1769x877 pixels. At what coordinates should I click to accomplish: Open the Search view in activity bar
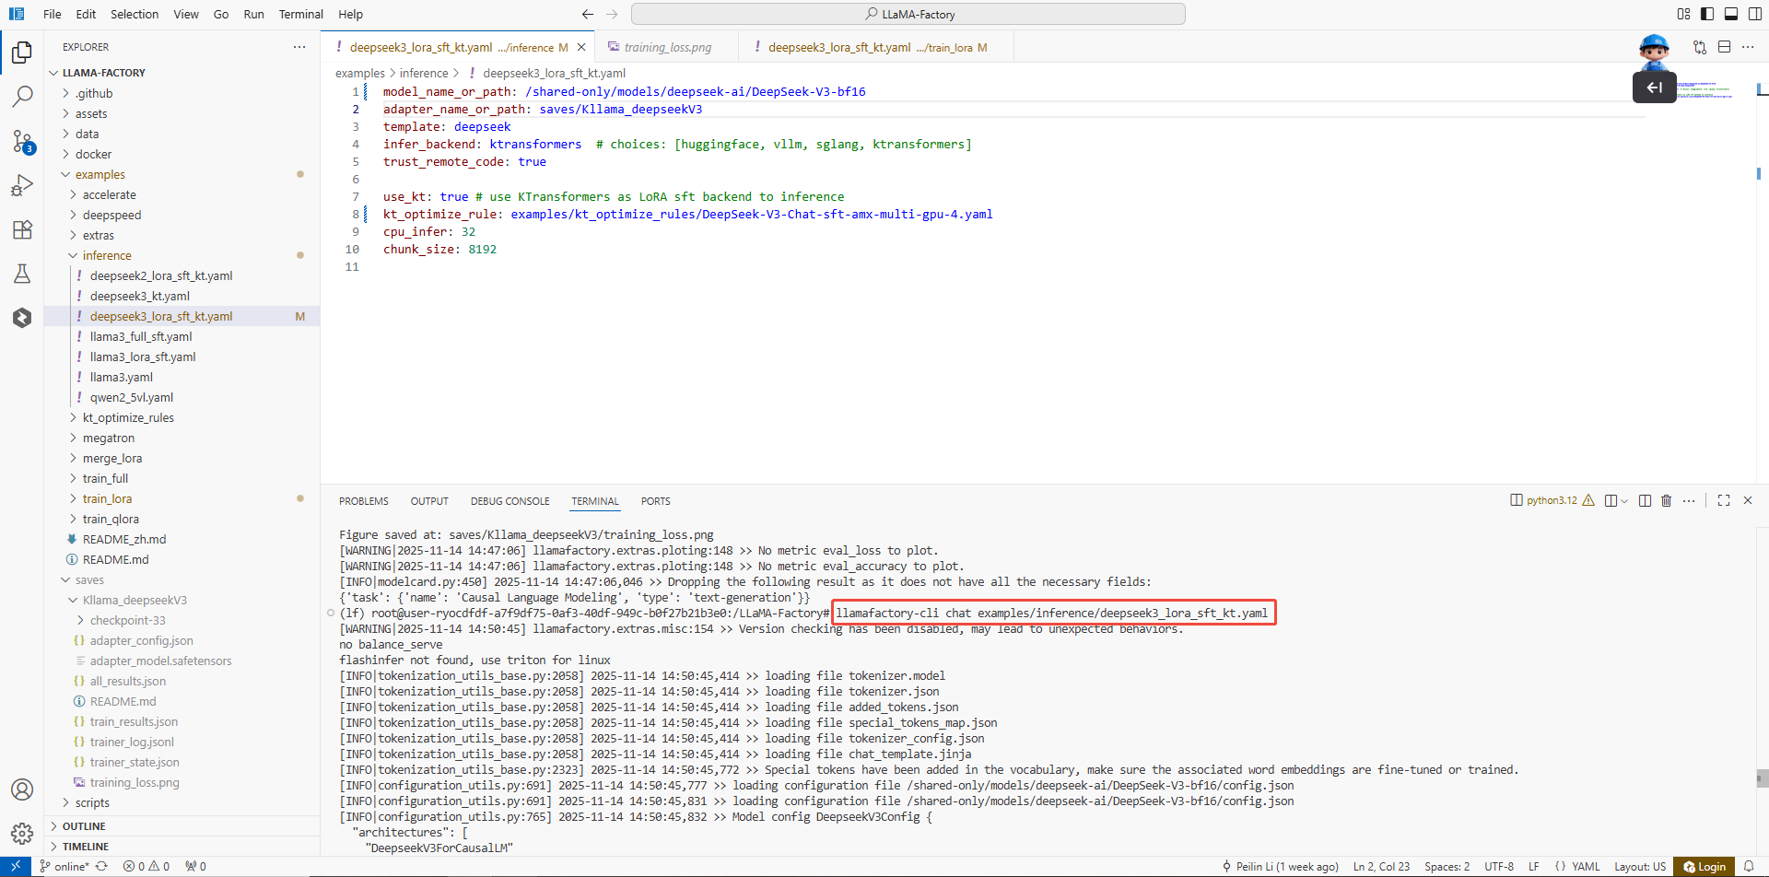pos(22,96)
